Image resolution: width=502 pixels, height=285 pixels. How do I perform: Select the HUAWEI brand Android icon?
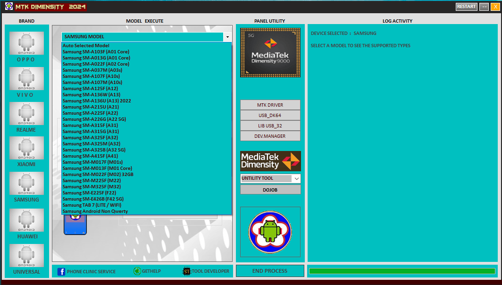26,220
